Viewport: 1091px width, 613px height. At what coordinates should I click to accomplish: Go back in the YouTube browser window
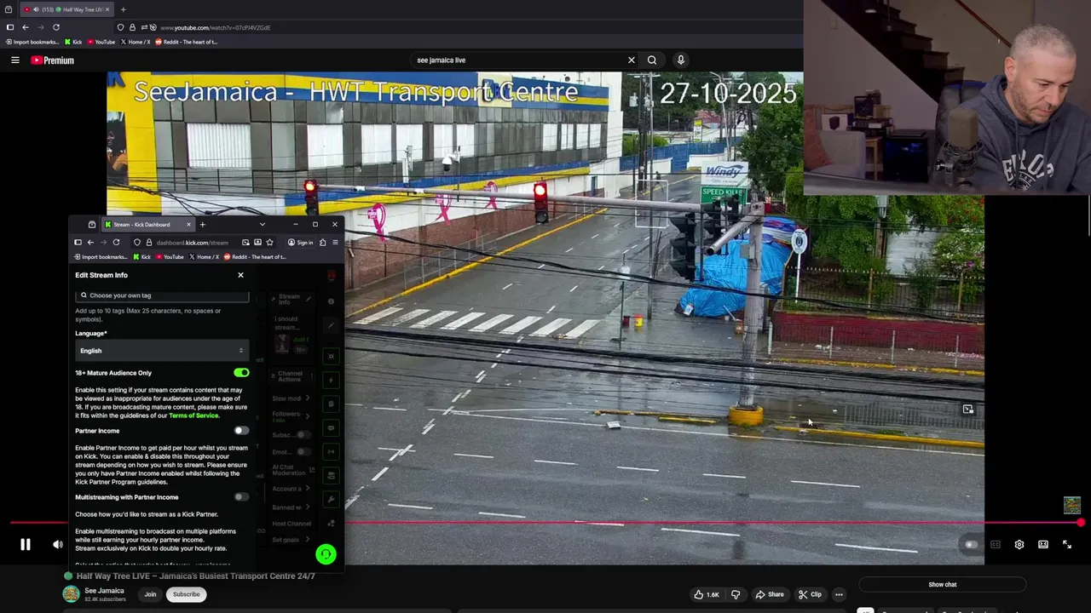point(26,27)
